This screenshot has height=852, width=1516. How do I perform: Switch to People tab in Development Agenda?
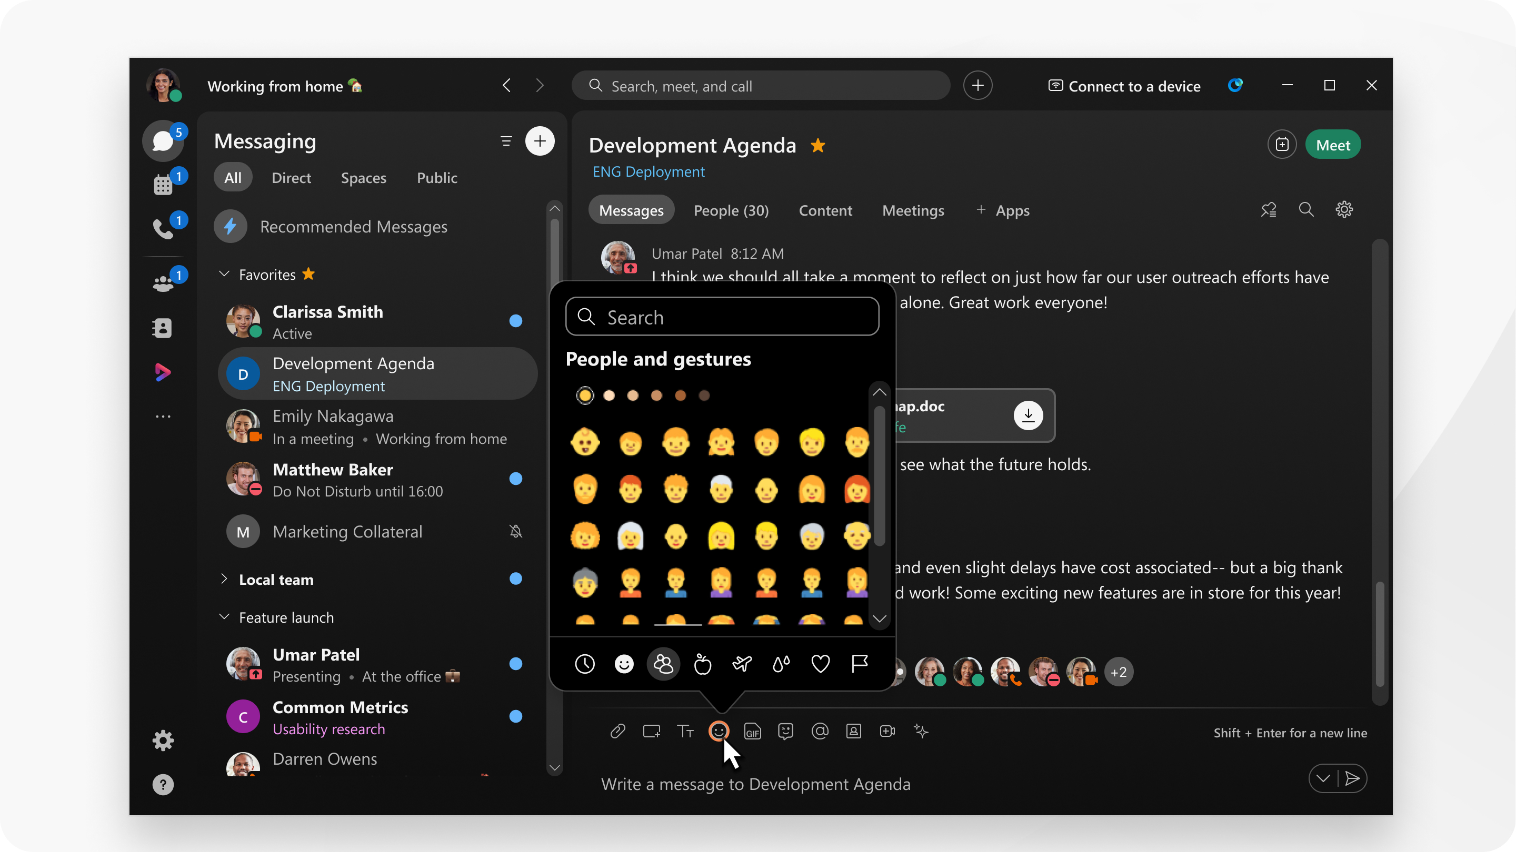[731, 210]
